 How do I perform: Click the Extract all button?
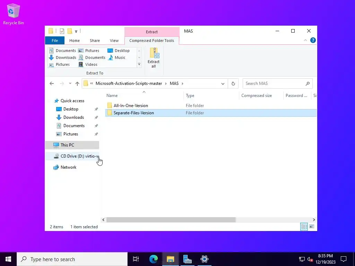(x=154, y=58)
